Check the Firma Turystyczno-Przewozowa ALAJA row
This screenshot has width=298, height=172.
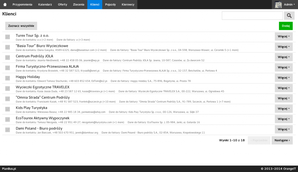(x=8, y=68)
